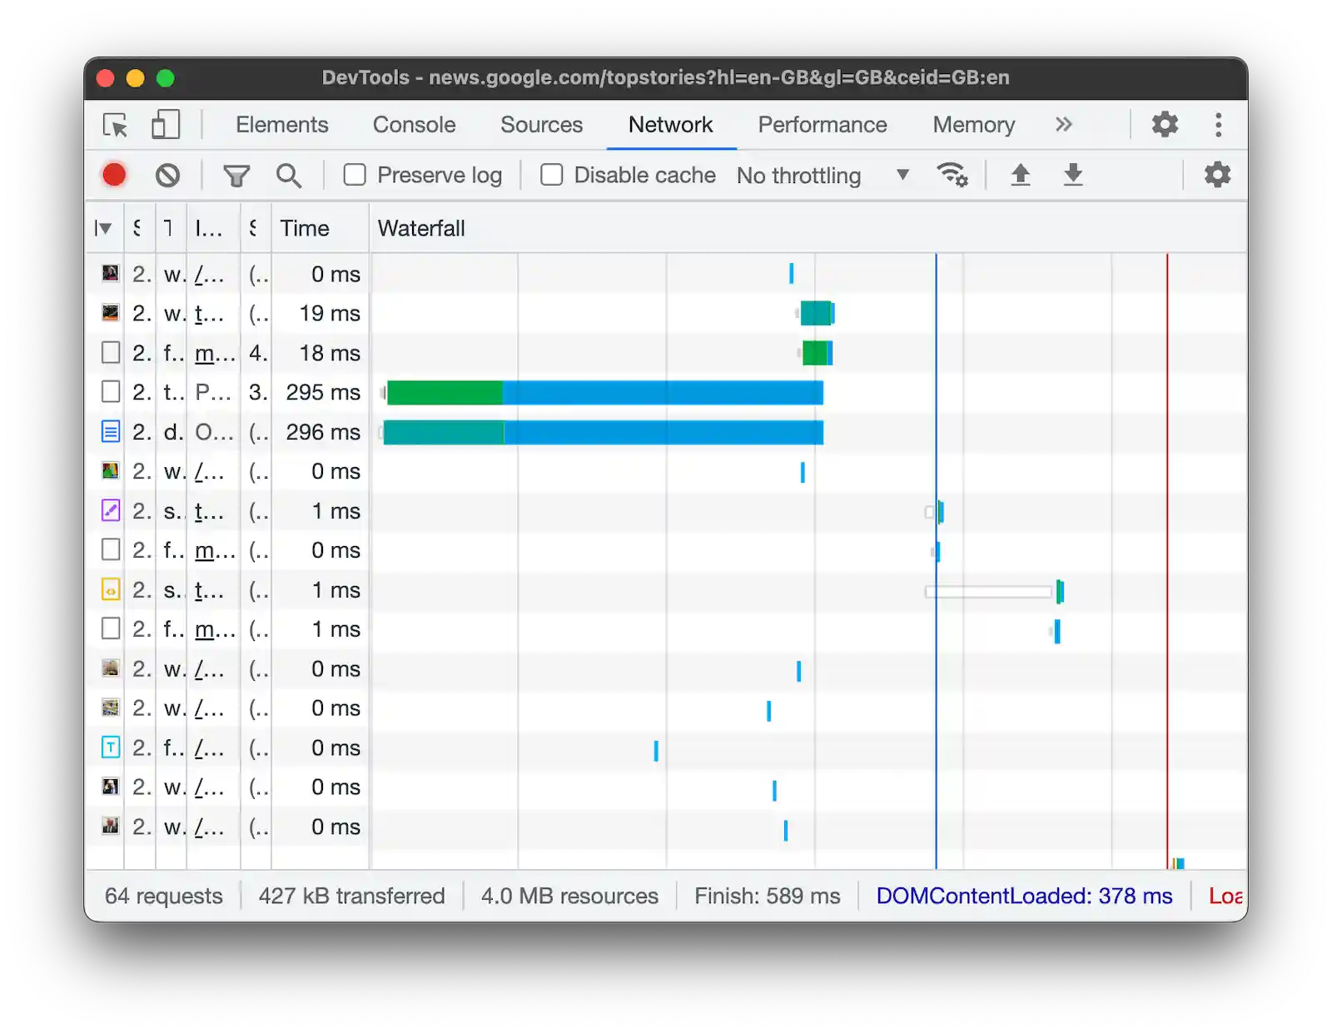
Task: Open the network panel settings gear
Action: point(1217,175)
